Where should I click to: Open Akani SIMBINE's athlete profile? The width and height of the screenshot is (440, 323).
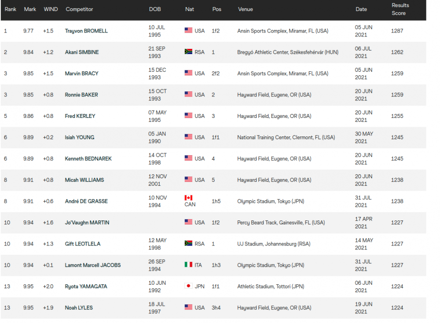click(82, 52)
